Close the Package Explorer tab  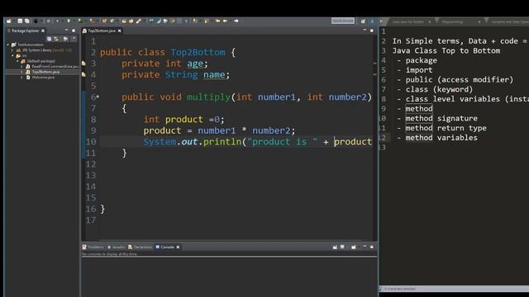click(43, 31)
